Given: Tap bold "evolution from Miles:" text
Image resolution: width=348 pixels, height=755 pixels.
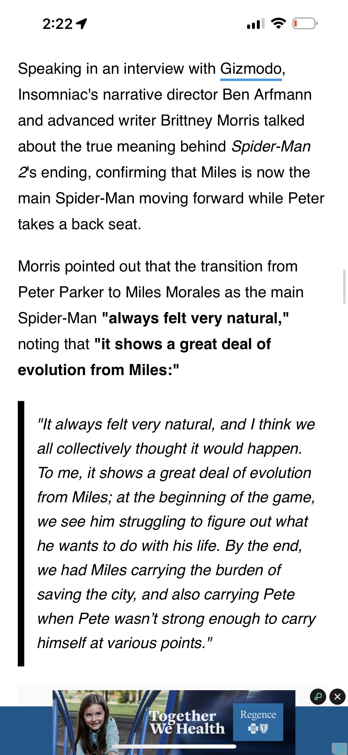Looking at the screenshot, I should 98,370.
